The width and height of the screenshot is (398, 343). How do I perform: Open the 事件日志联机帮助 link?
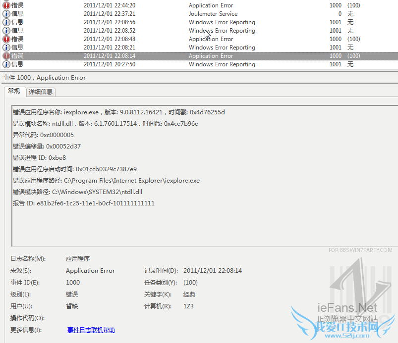pyautogui.click(x=91, y=330)
